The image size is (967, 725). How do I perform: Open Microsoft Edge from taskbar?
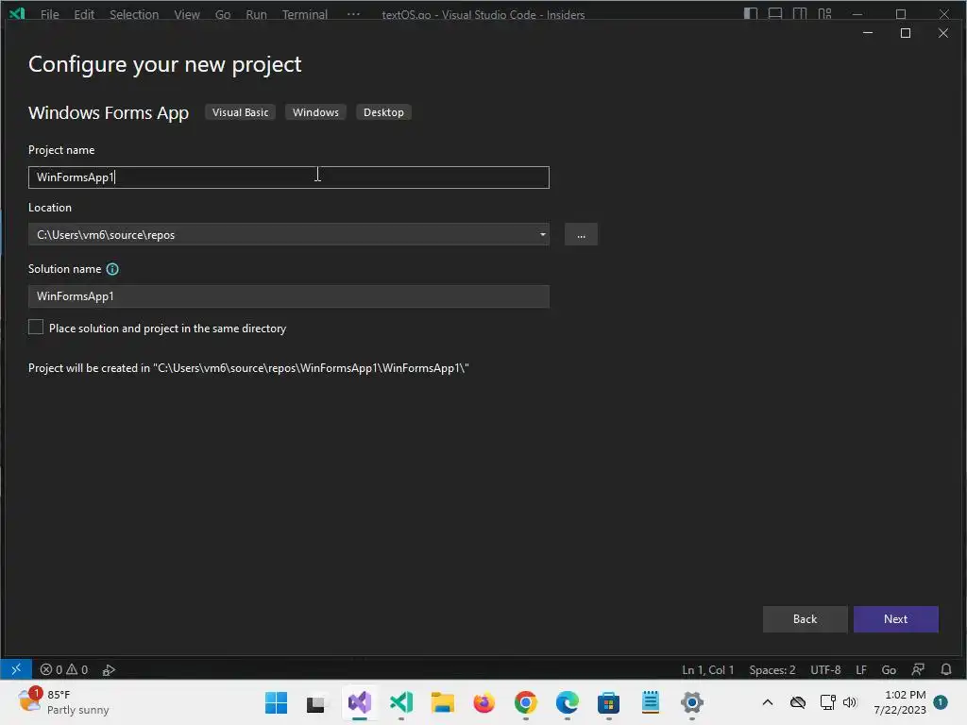point(568,702)
